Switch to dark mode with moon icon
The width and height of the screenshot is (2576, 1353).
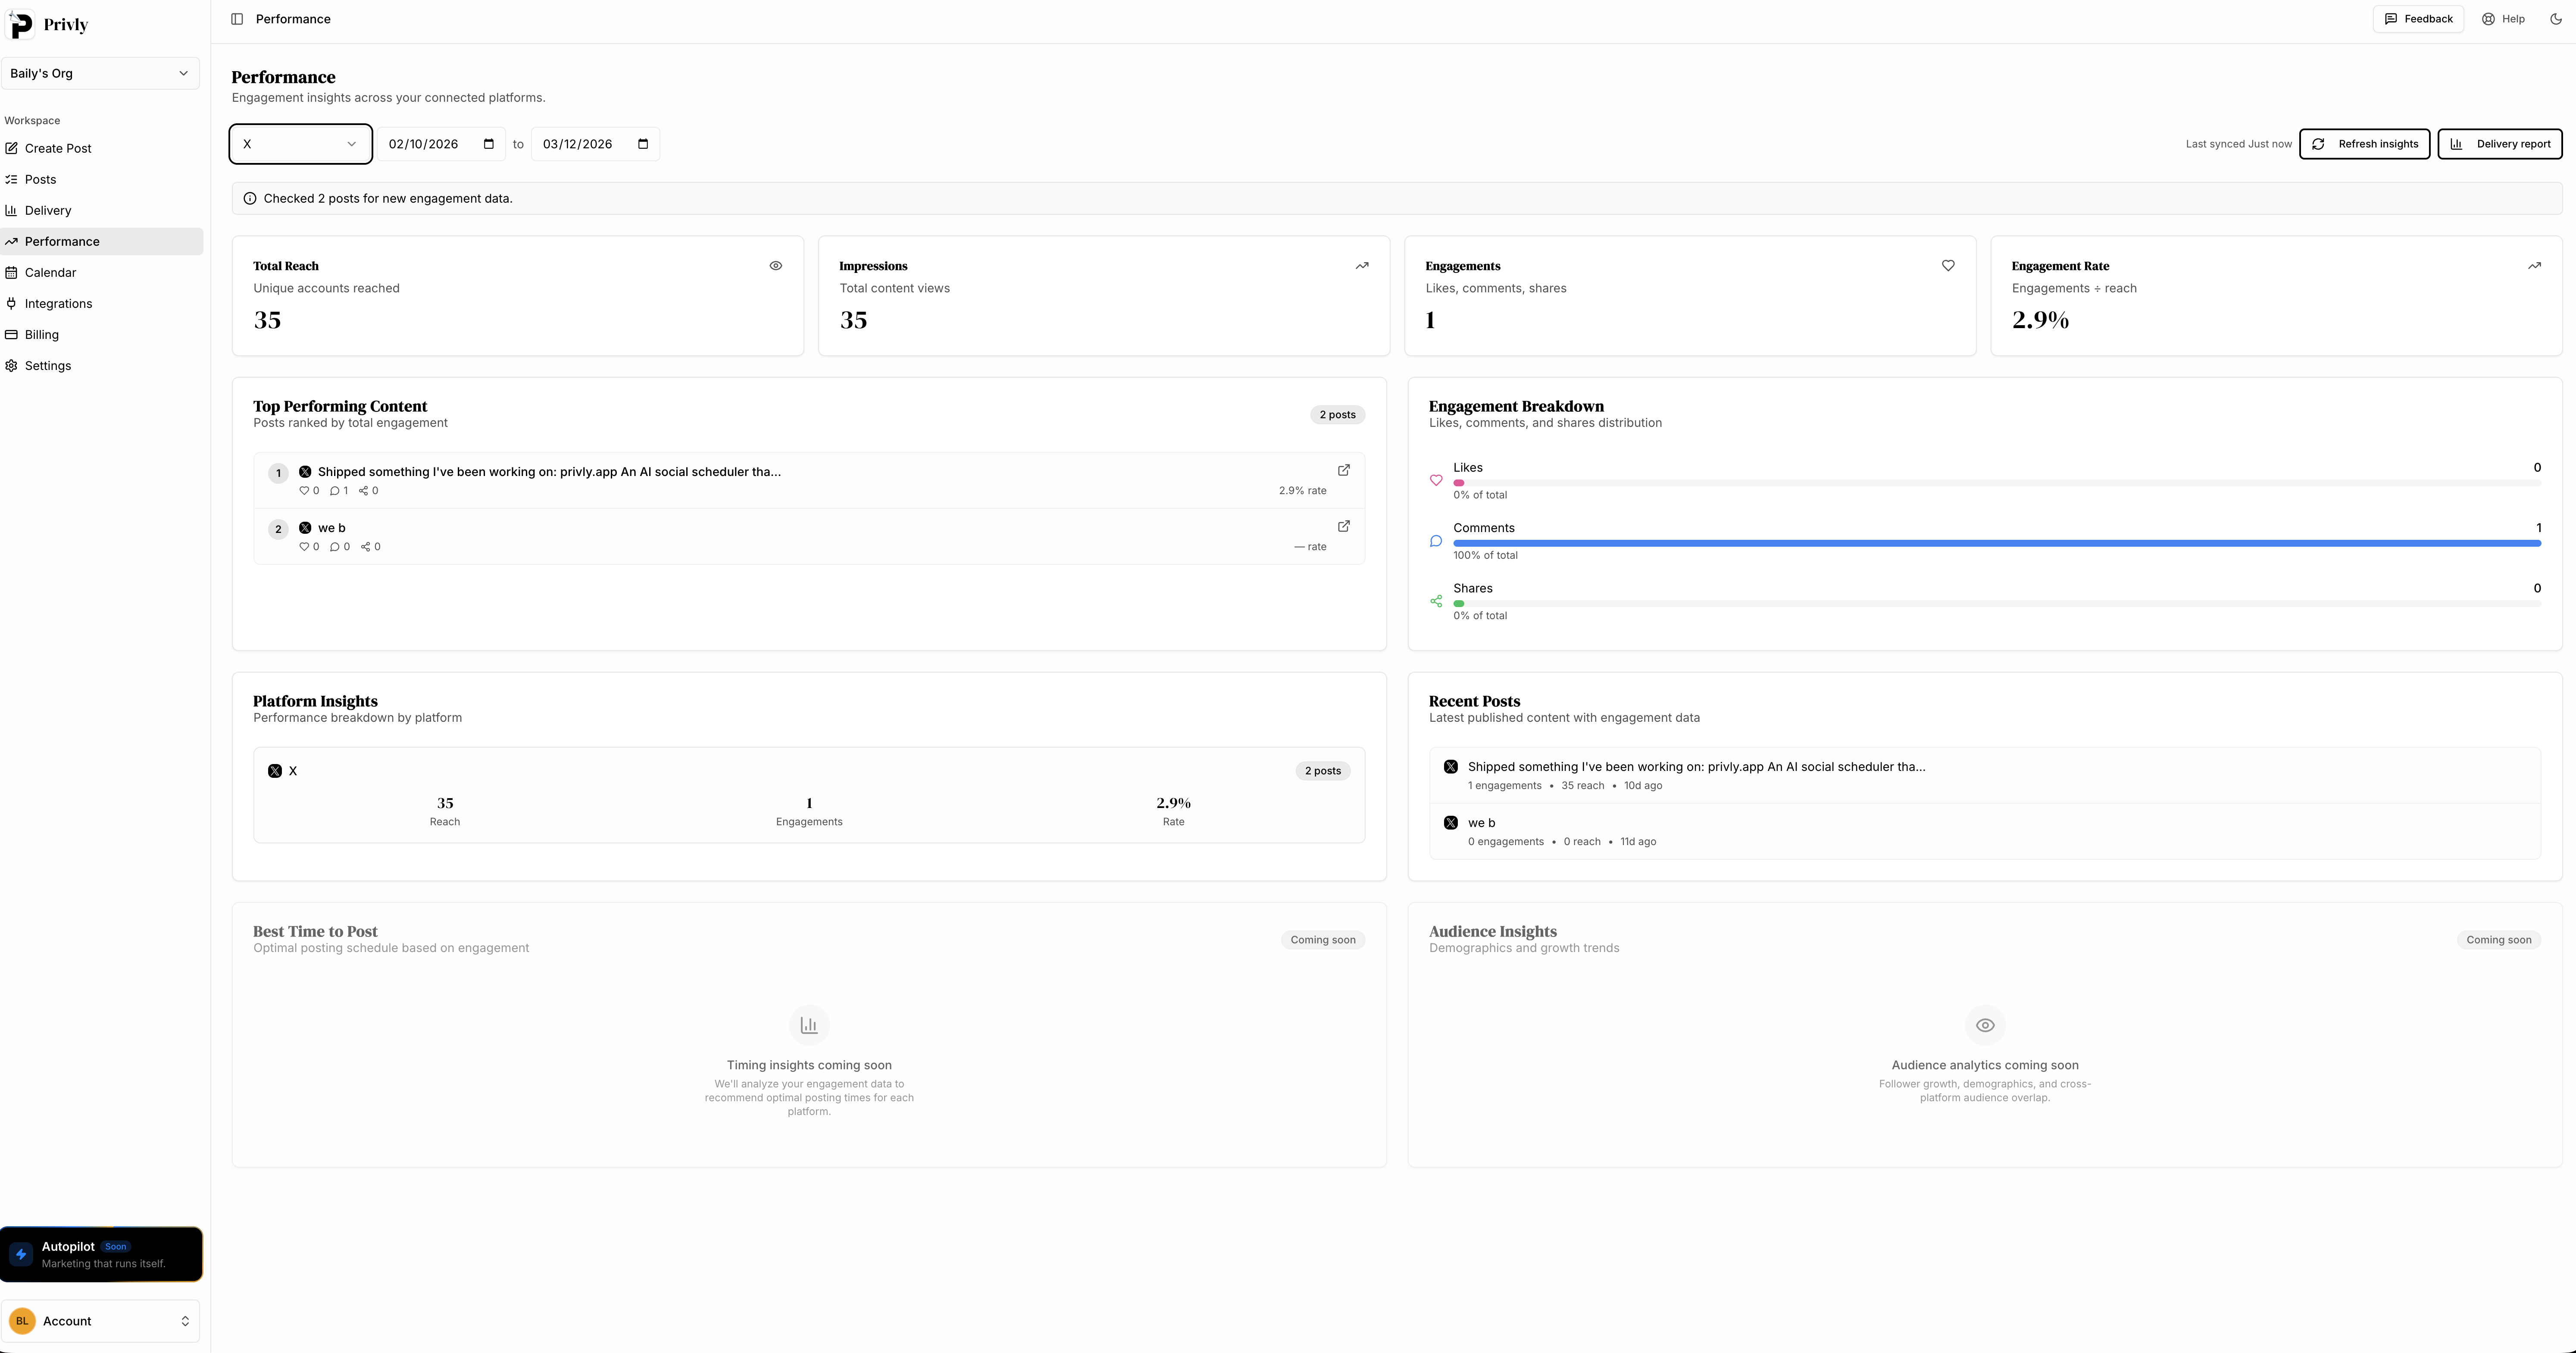point(2556,19)
